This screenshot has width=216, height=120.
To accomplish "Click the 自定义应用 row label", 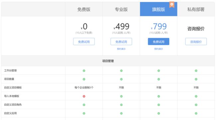I will coord(10,113).
